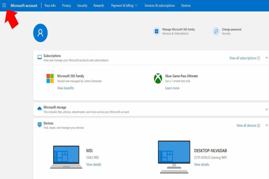The image size is (269, 179).
Task: Open Services & subscriptions in the navigation
Action: [x=159, y=6]
